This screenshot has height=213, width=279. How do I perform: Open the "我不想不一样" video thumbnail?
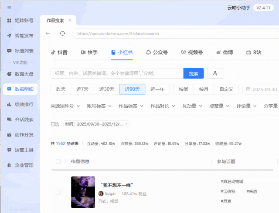[x=83, y=192]
